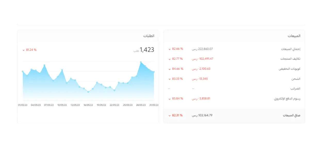This screenshot has width=334, height=146.
Task: Click the red arrow next to 83.33 %
Action: tap(169, 79)
